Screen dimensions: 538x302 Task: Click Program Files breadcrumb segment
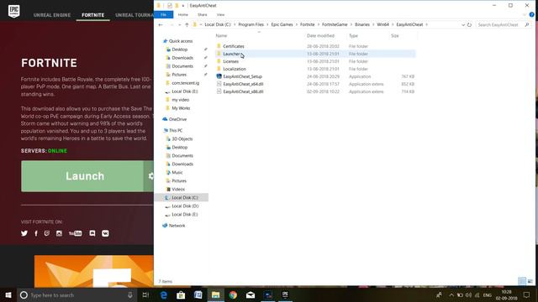(x=251, y=24)
